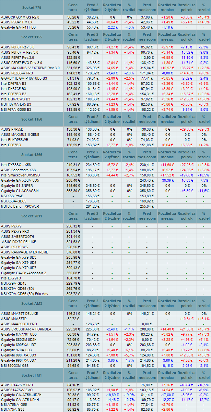
Task: Click the Socket 1366 section header
Action: pos(32,154)
